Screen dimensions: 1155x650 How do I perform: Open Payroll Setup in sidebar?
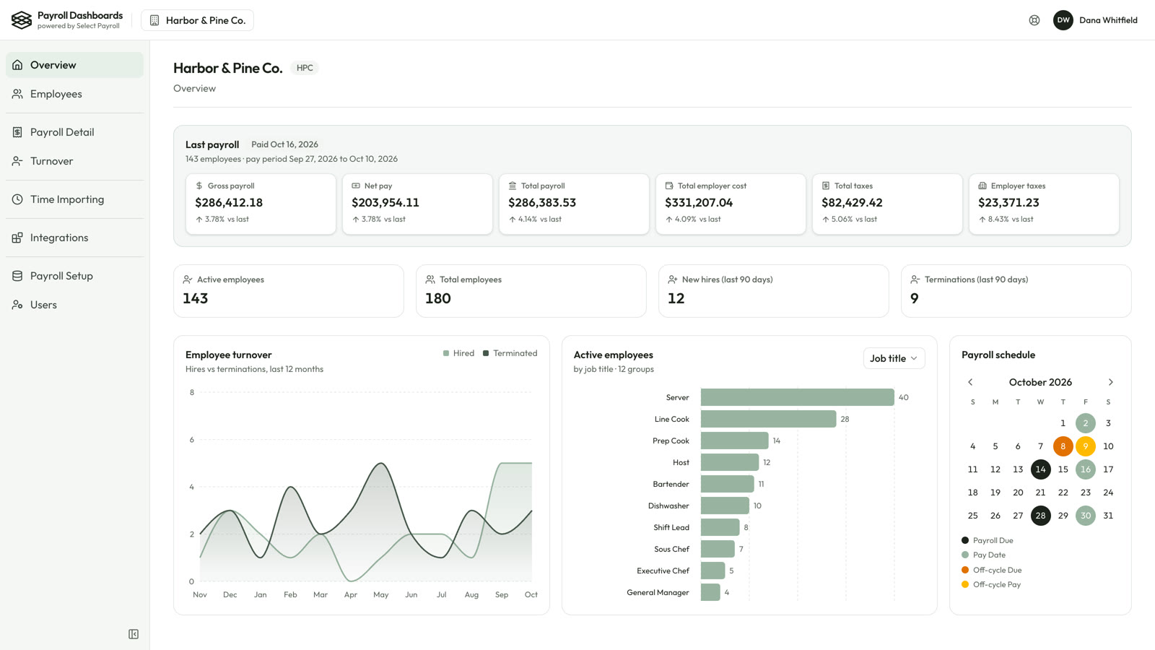point(74,276)
